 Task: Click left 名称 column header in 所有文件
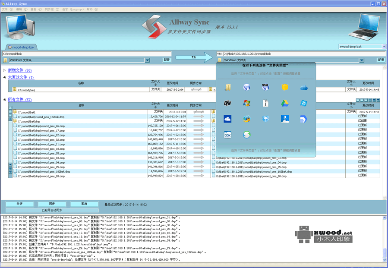(x=81, y=105)
